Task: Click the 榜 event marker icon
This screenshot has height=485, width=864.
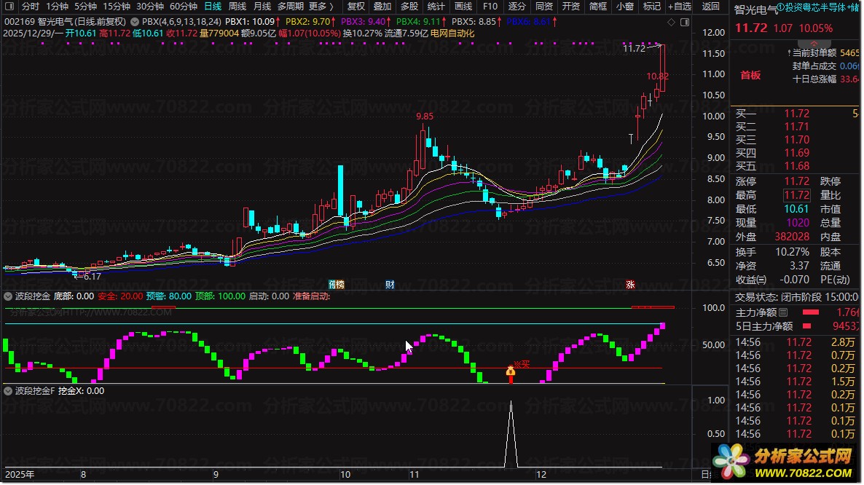Action: 336,285
